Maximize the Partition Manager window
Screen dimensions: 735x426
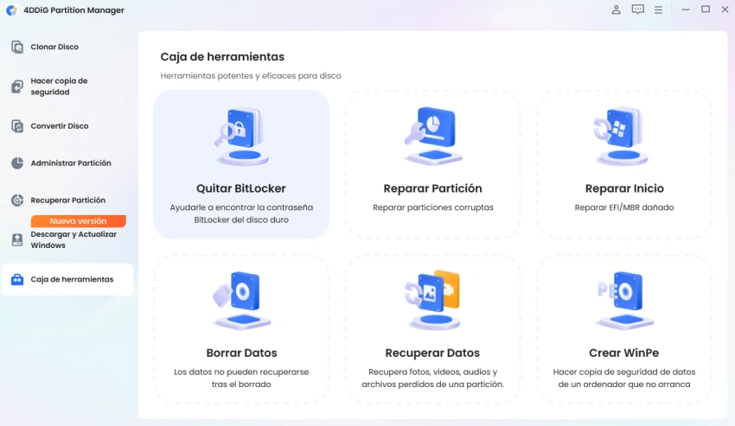[706, 10]
